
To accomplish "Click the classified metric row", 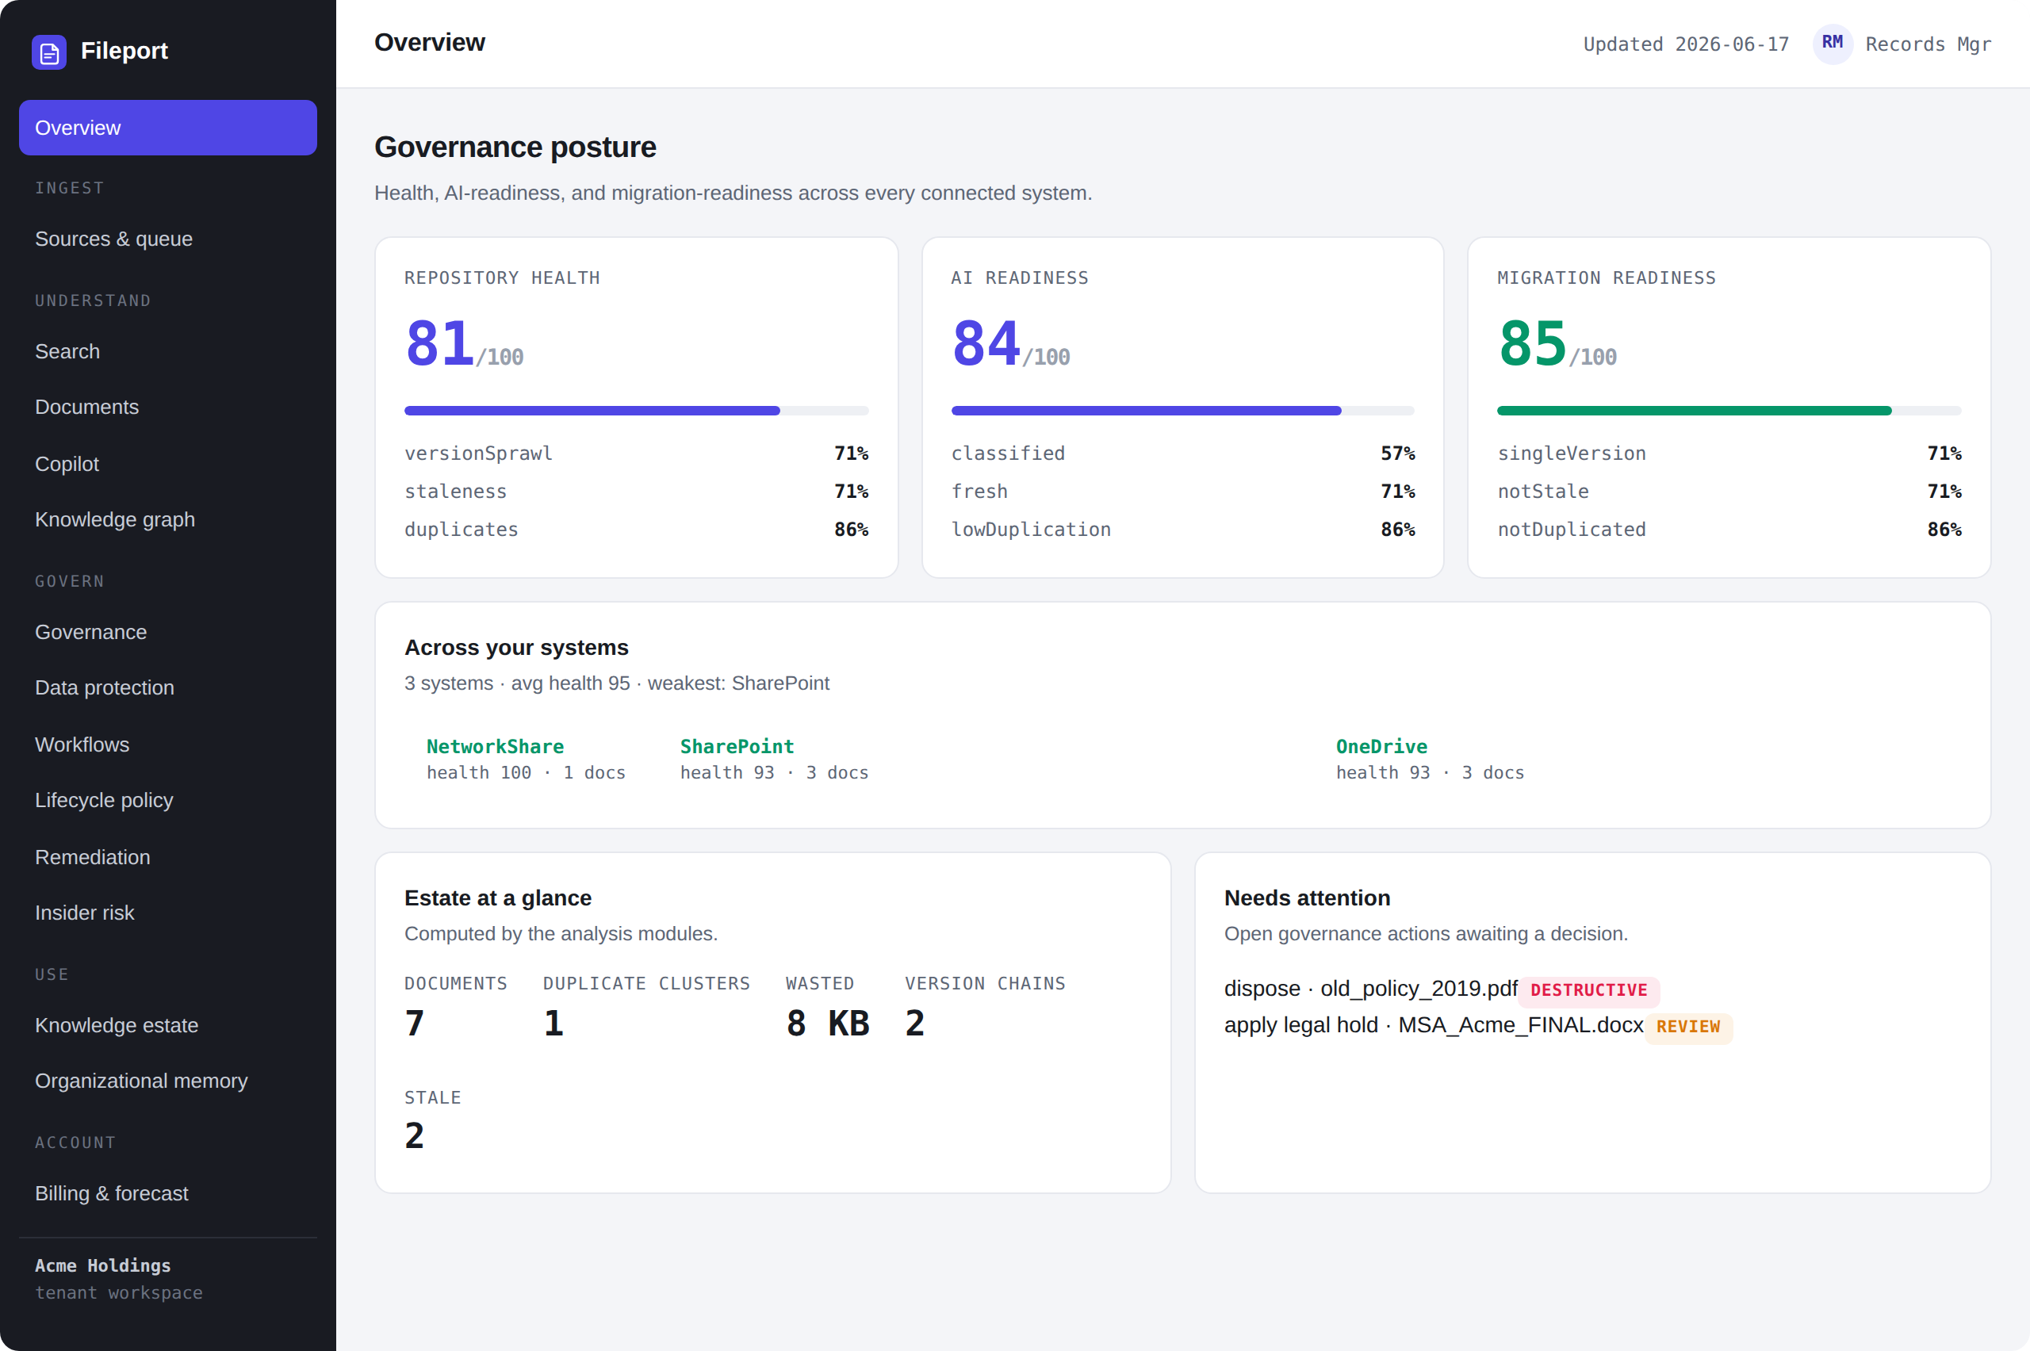I will click(x=1182, y=454).
